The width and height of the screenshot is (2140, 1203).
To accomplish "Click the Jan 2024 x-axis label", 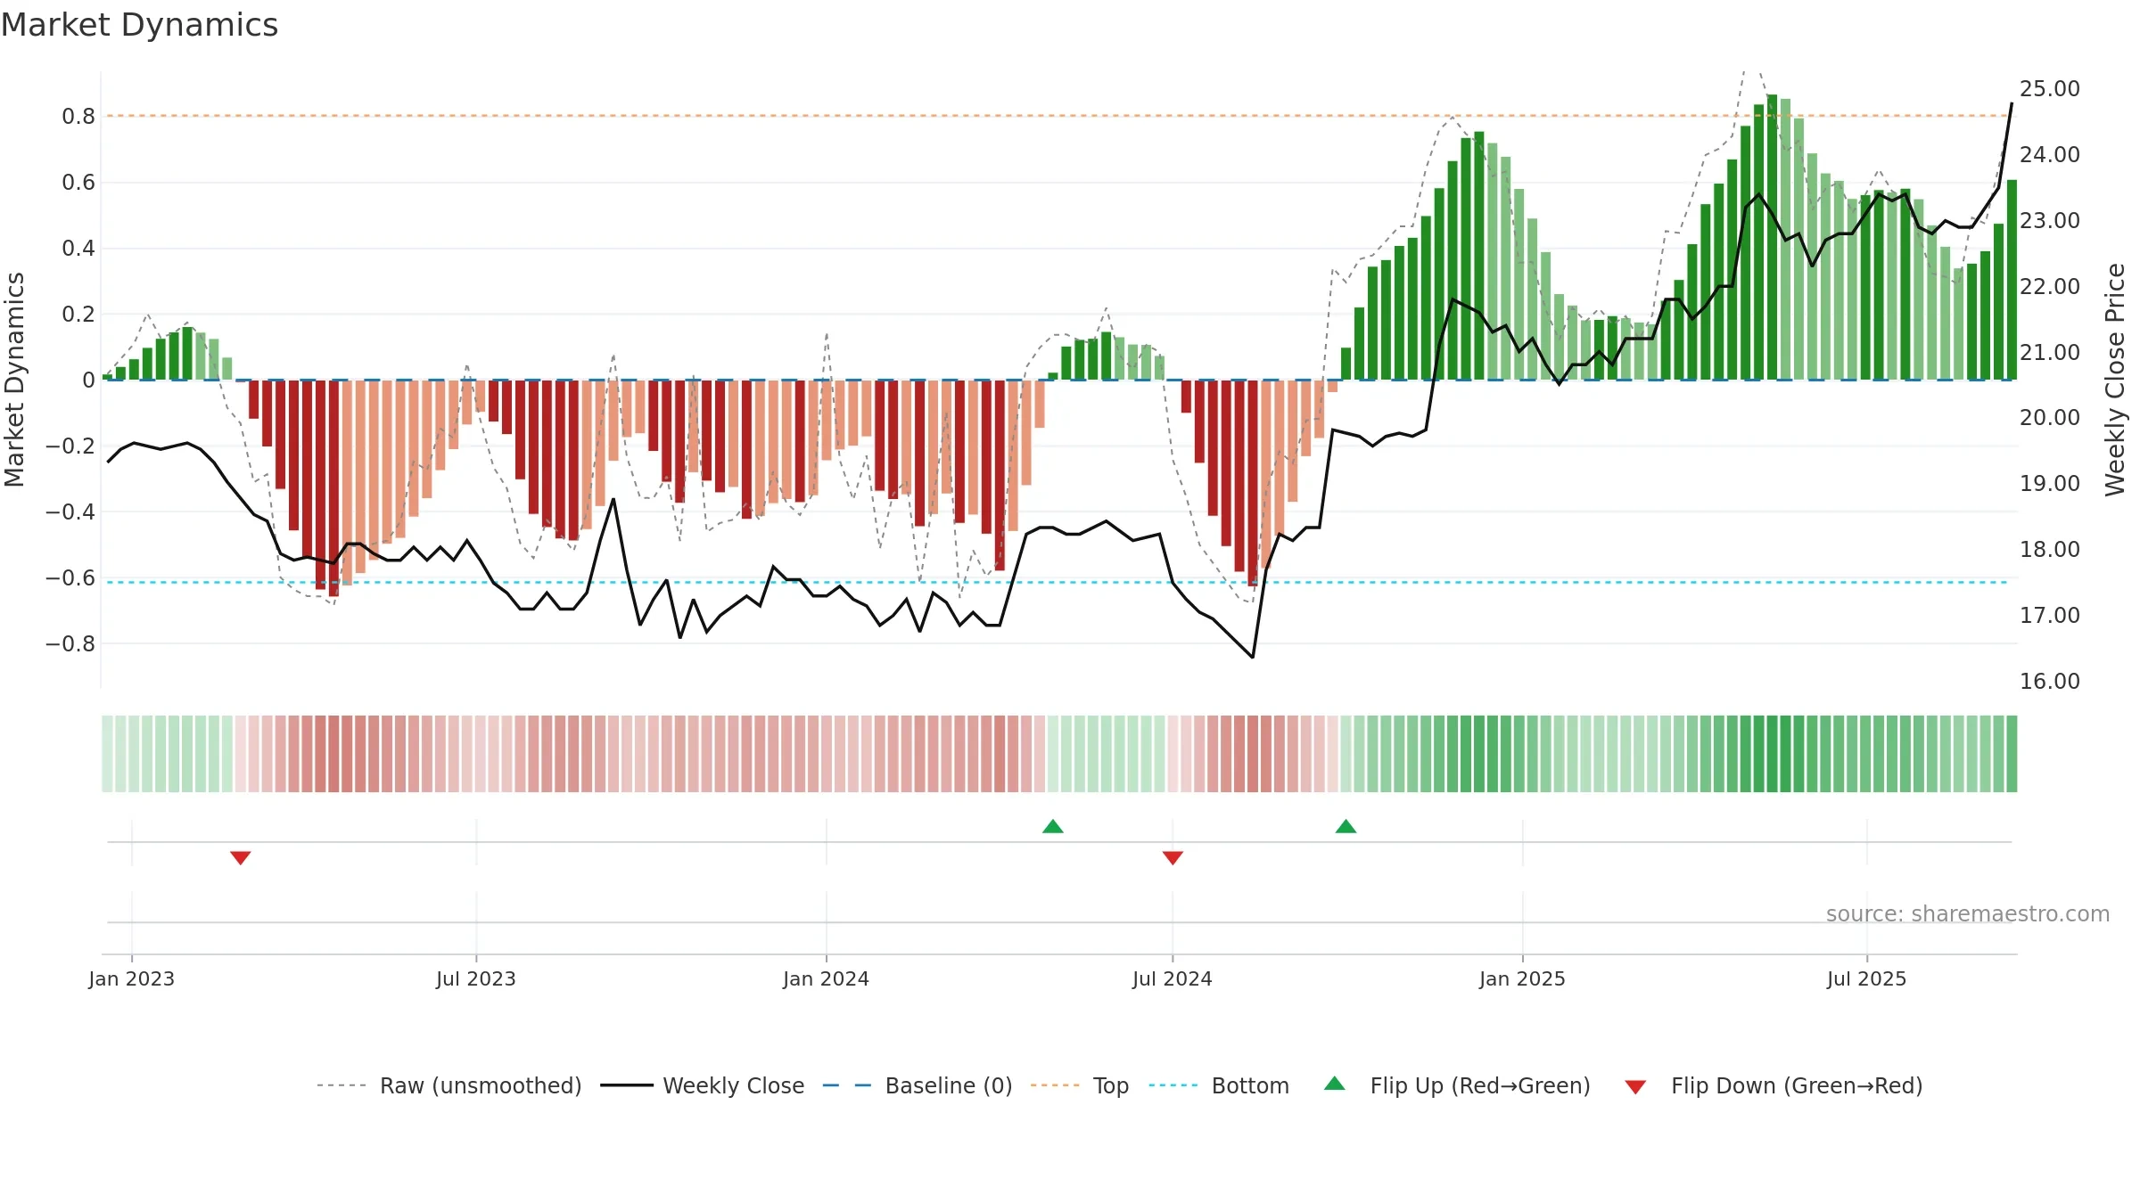I will [826, 978].
